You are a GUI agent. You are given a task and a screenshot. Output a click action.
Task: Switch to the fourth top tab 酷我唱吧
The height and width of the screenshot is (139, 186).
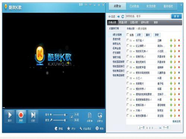(x=168, y=6)
